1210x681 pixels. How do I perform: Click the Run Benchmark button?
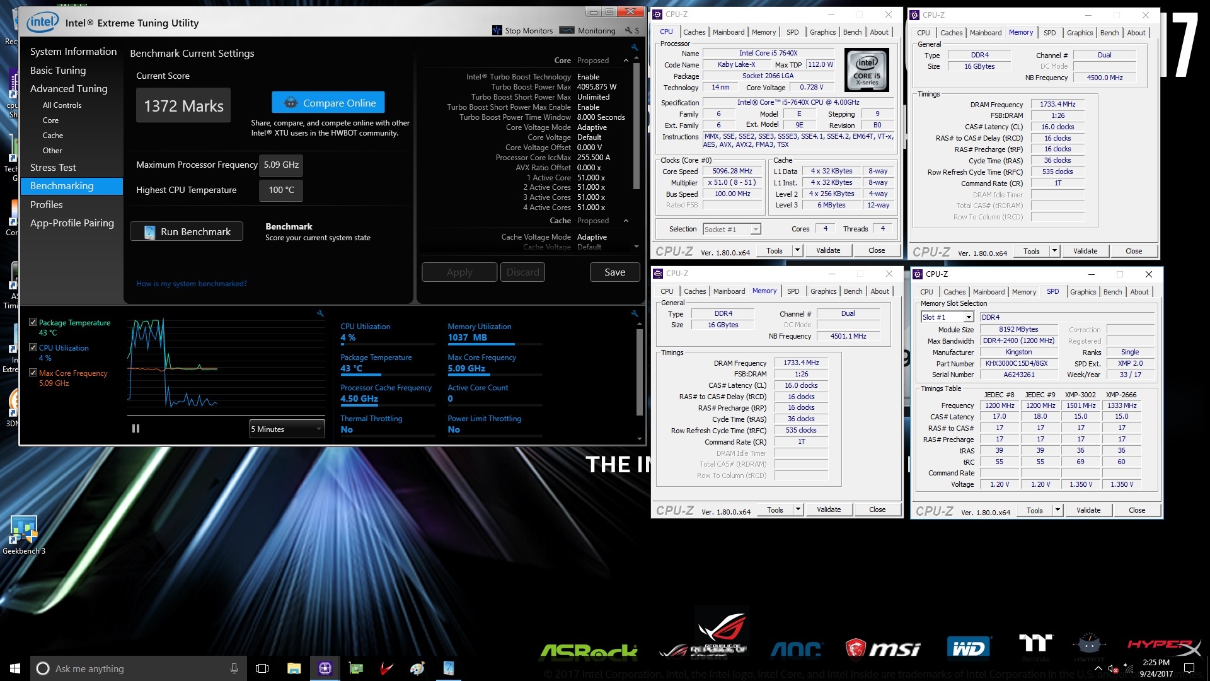point(187,231)
